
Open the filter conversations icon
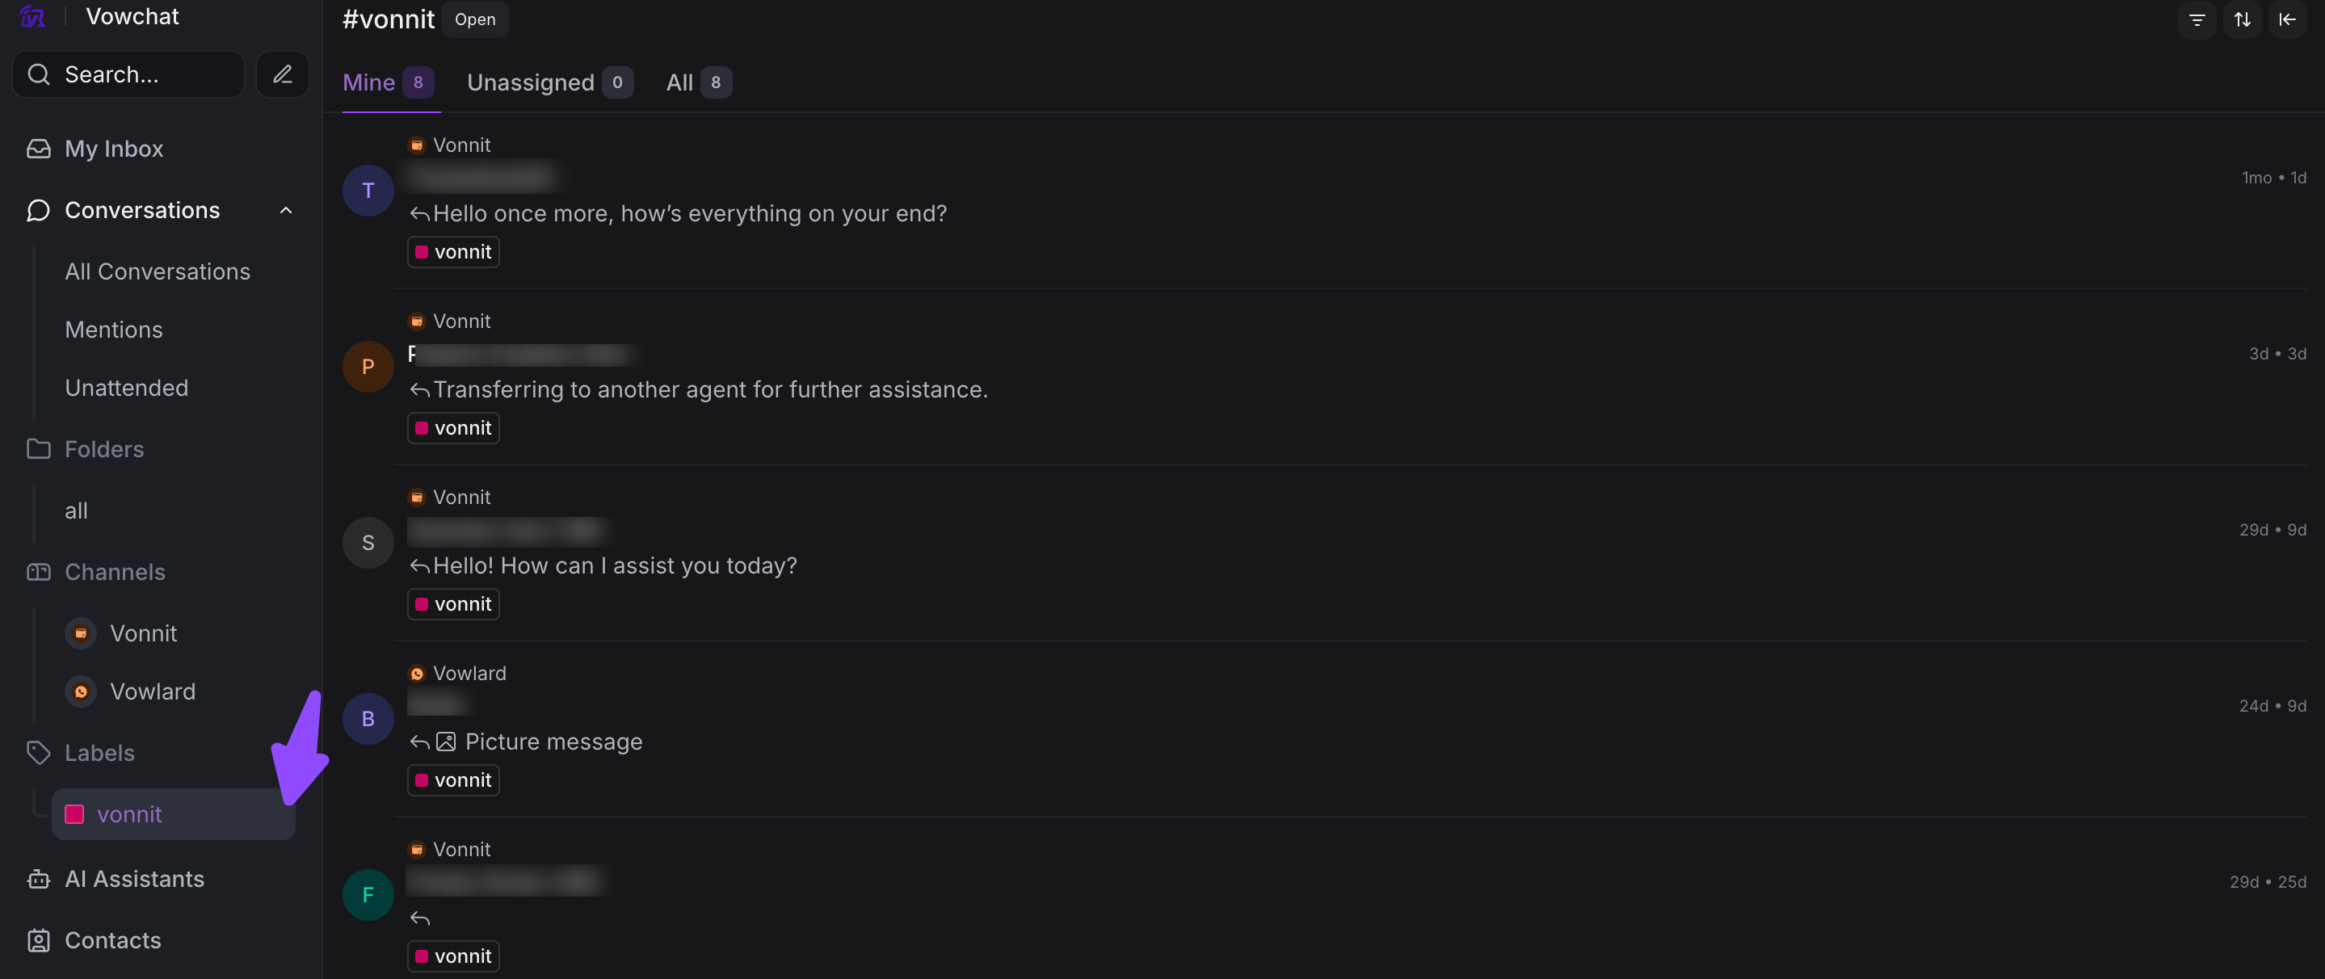click(x=2197, y=20)
